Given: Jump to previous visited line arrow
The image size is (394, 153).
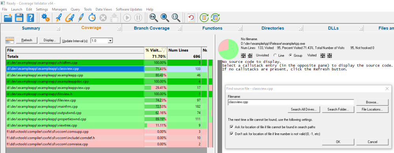Looking at the screenshot, I should (x=322, y=55).
